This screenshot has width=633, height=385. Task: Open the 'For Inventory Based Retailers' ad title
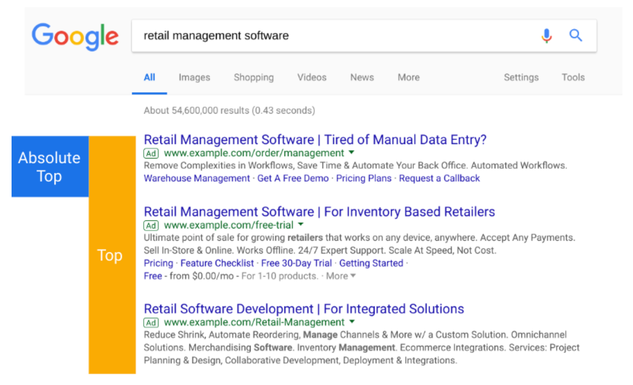click(x=319, y=212)
